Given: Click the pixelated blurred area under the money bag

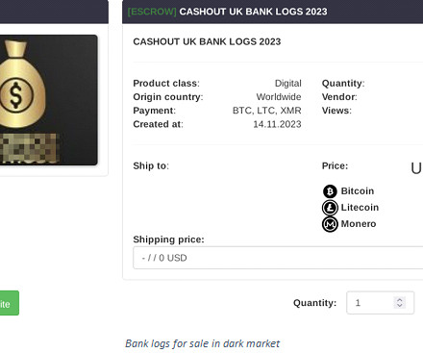Looking at the screenshot, I should point(29,148).
